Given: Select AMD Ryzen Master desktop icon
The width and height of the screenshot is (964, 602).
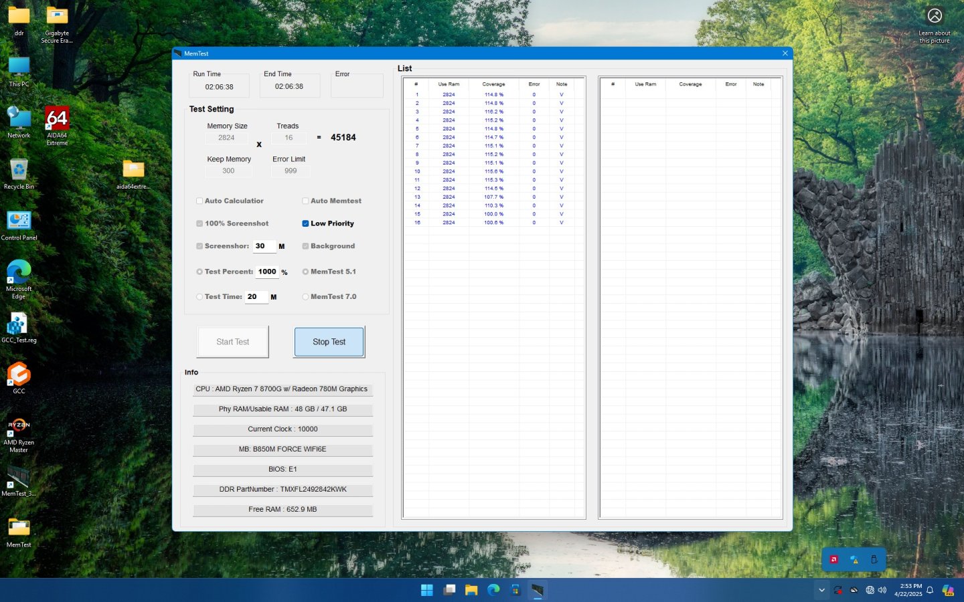Looking at the screenshot, I should pyautogui.click(x=19, y=435).
